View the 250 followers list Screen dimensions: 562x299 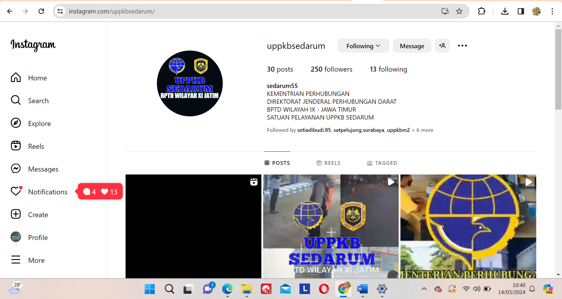pos(331,69)
